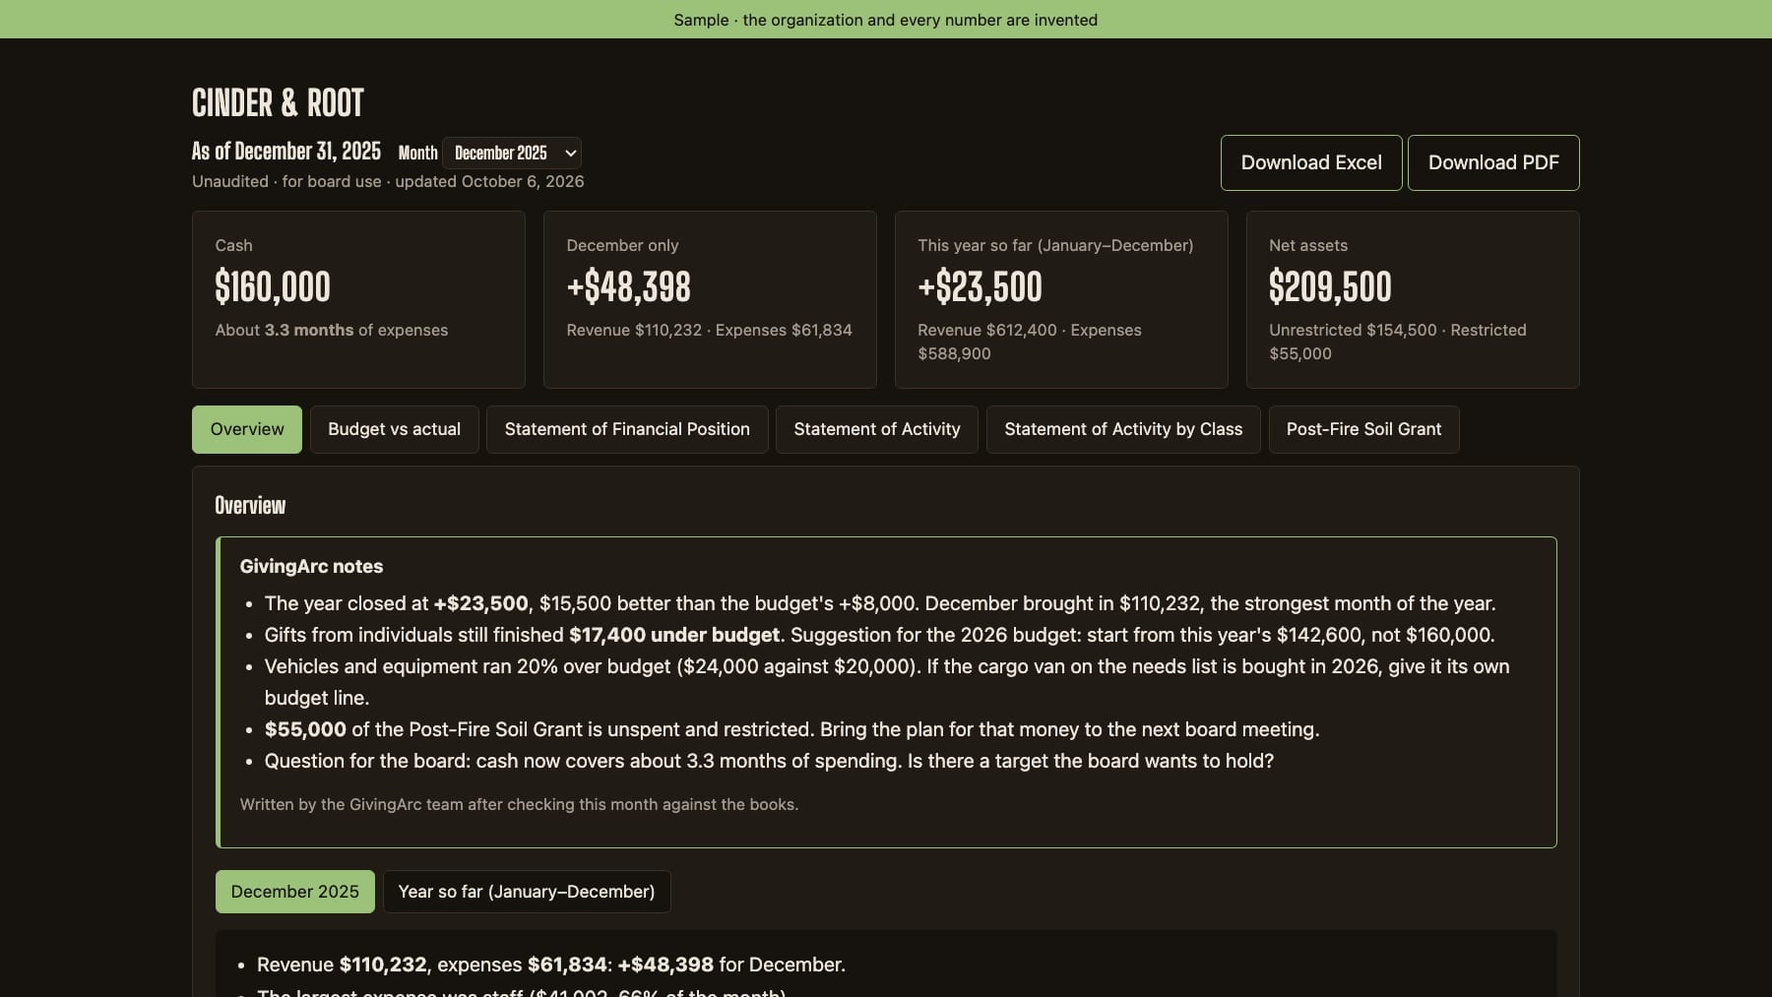Click the December only figure +$48,398
Viewport: 1772px width, 997px height.
point(628,286)
